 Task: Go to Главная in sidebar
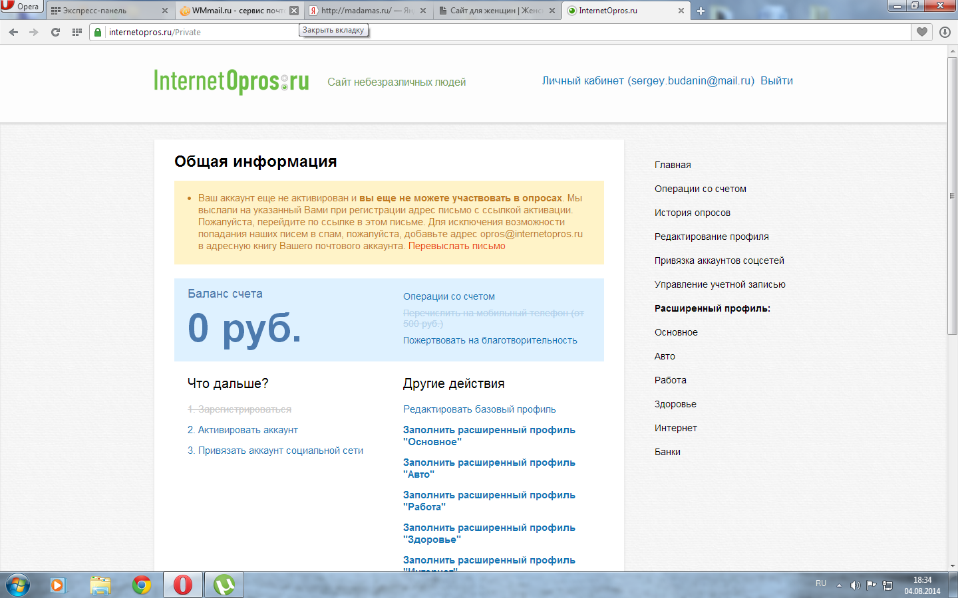pos(673,165)
